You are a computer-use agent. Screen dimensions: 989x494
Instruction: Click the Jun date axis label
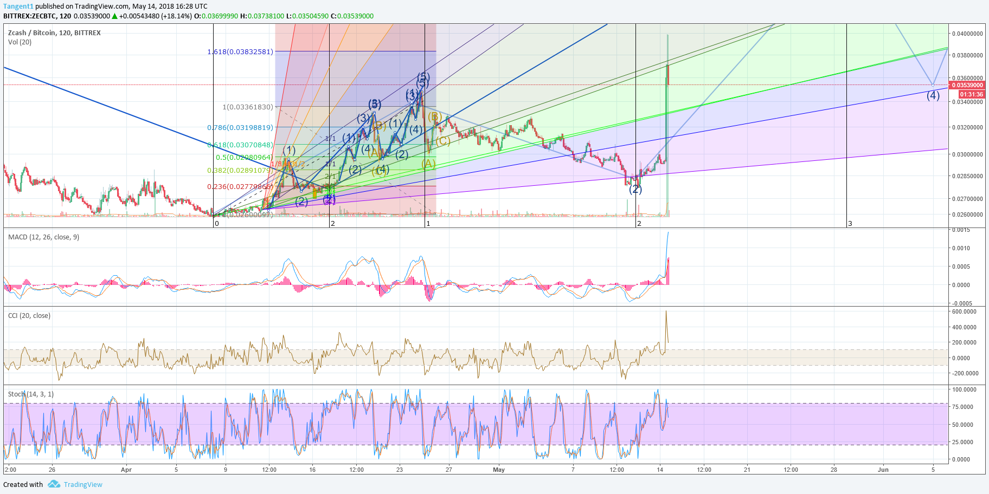click(883, 470)
